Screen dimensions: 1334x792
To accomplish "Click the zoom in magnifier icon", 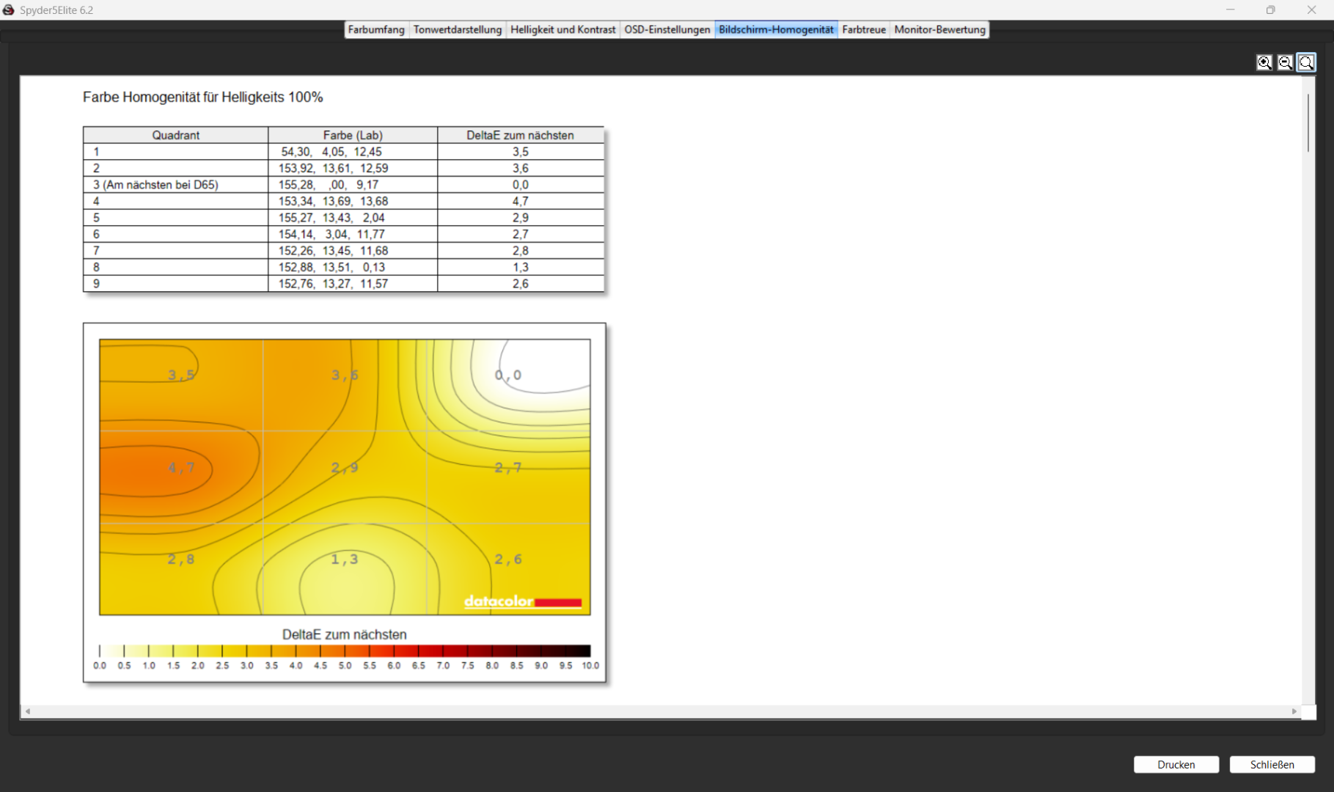I will click(1264, 62).
